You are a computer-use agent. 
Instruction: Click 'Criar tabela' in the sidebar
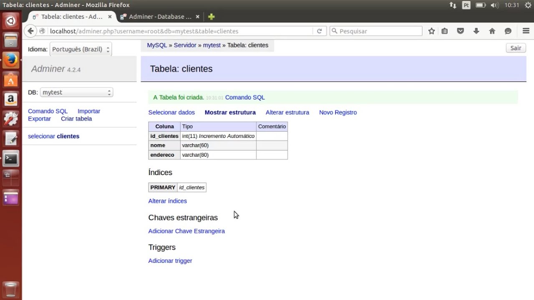[x=76, y=119]
